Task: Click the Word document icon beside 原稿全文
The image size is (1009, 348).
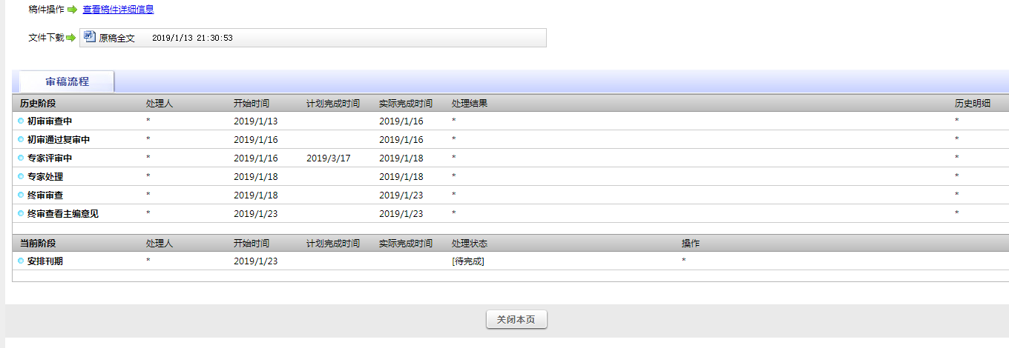Action: 90,36
